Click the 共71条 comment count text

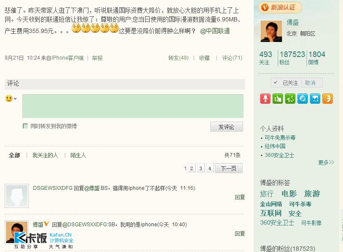tap(232, 155)
